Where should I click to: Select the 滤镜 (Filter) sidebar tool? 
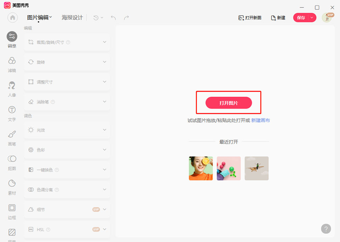click(x=12, y=64)
